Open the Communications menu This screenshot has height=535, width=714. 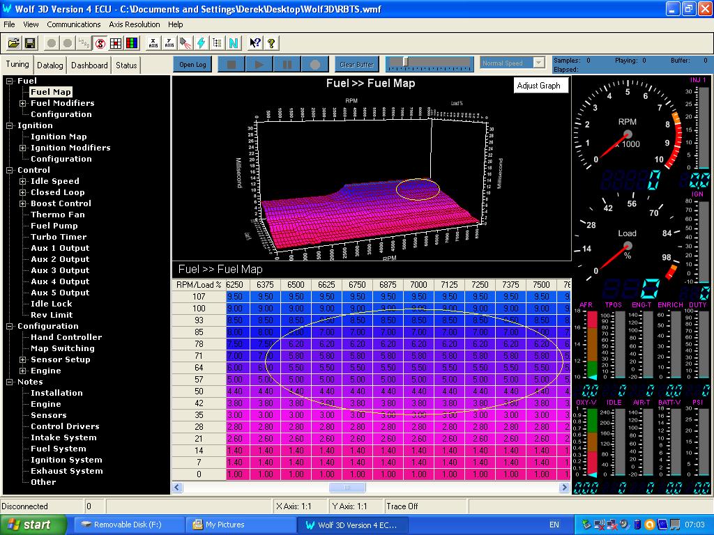[x=74, y=24]
